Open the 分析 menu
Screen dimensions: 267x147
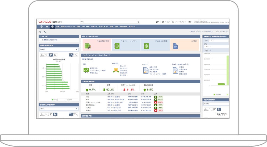[x=116, y=27]
